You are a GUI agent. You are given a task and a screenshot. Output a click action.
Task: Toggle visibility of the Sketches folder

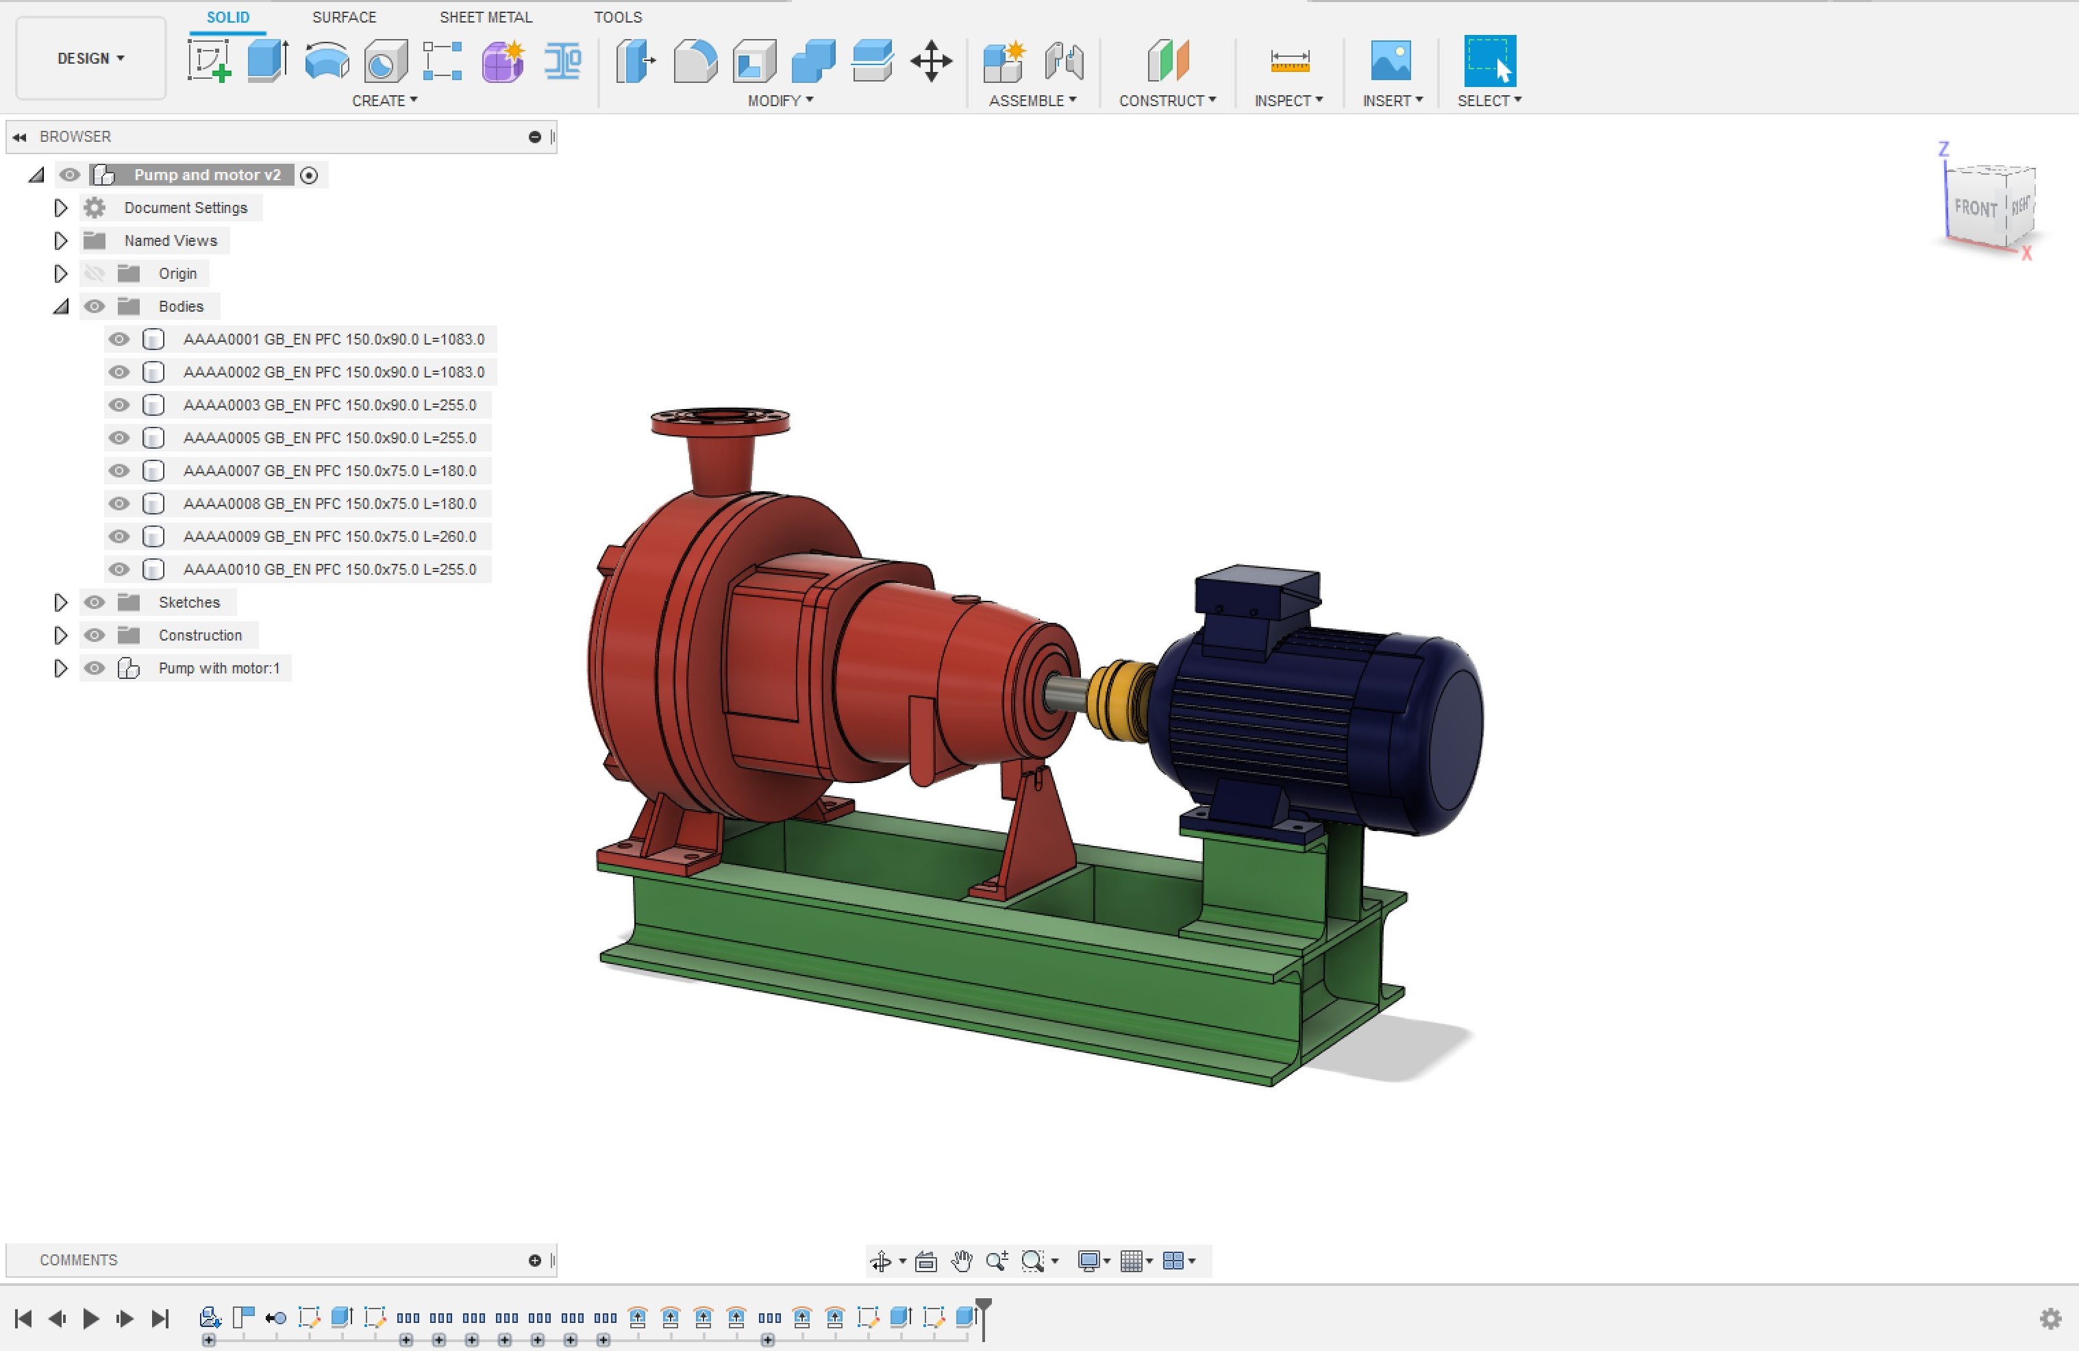point(95,602)
